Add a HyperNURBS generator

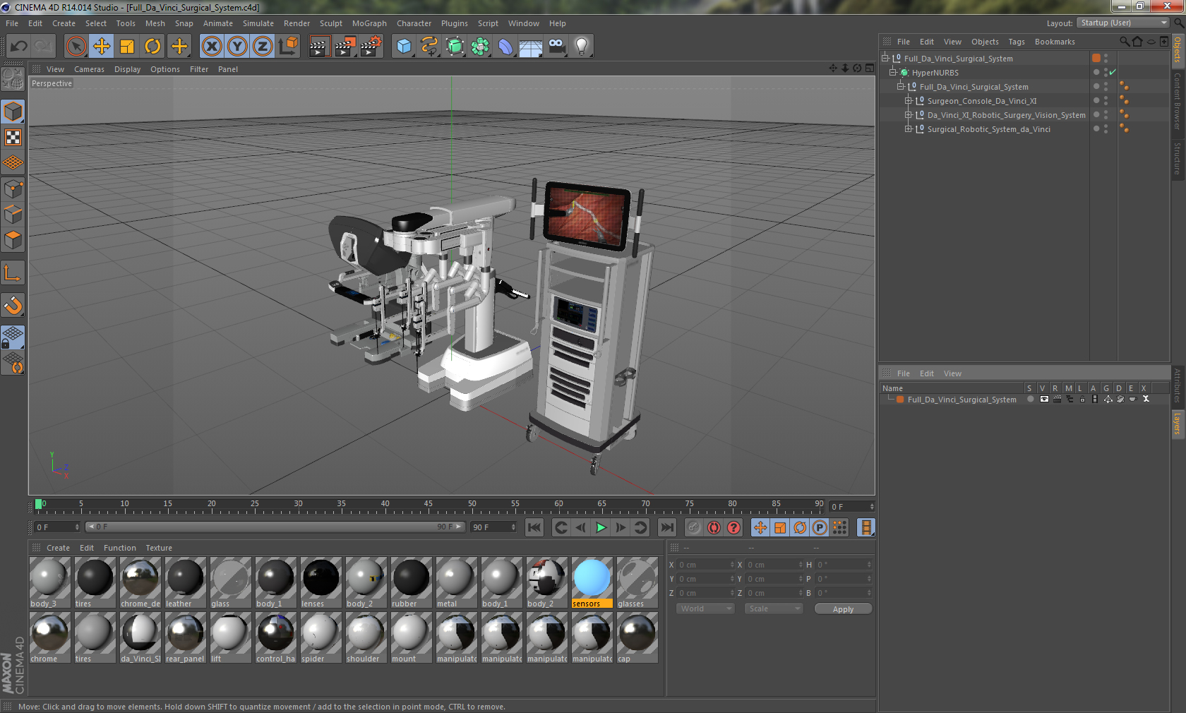coord(455,47)
